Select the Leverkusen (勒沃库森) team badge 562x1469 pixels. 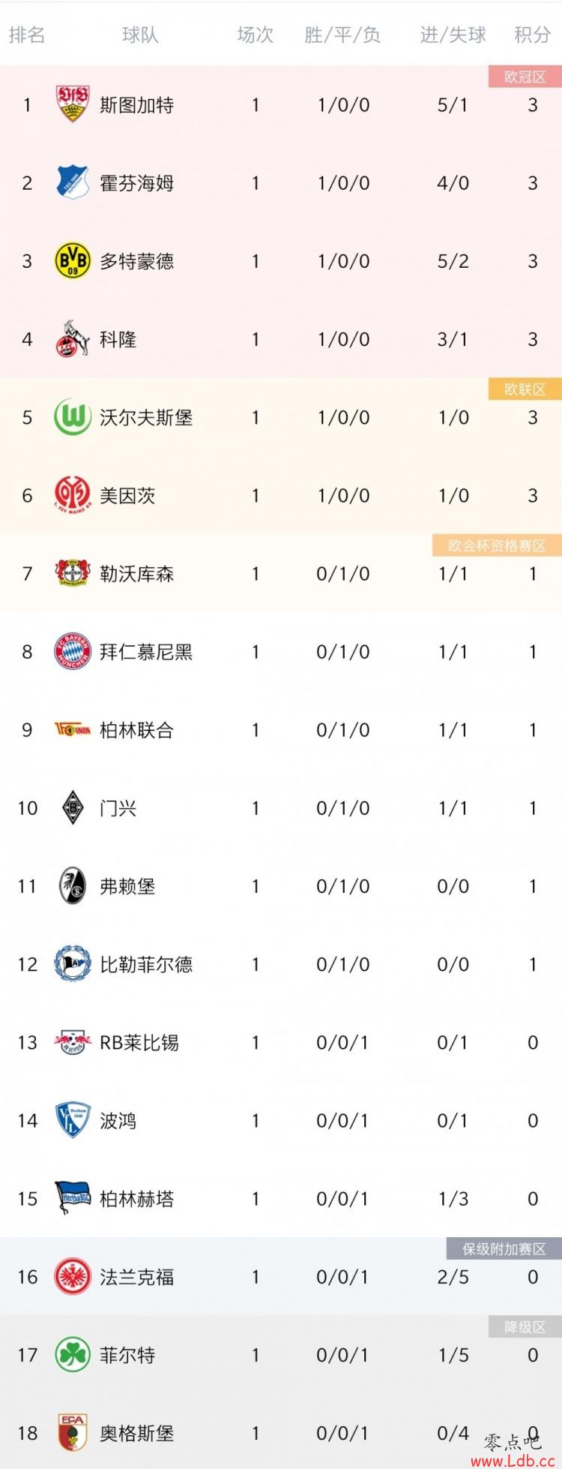pyautogui.click(x=73, y=573)
